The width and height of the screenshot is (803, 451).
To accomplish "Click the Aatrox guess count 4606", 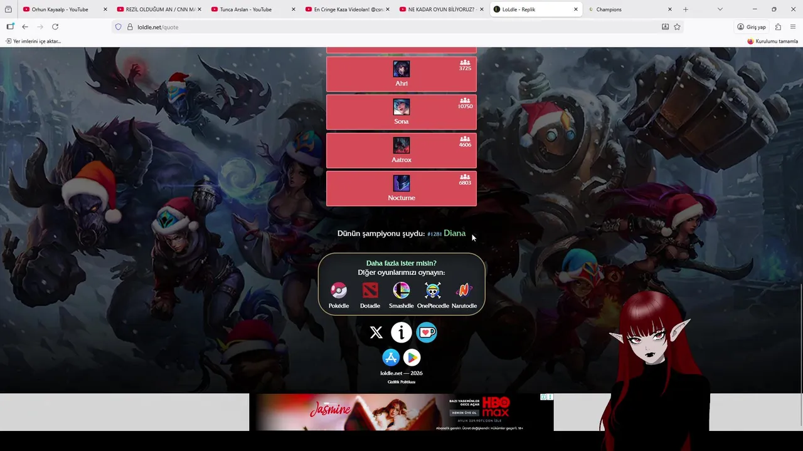I will click(x=465, y=145).
